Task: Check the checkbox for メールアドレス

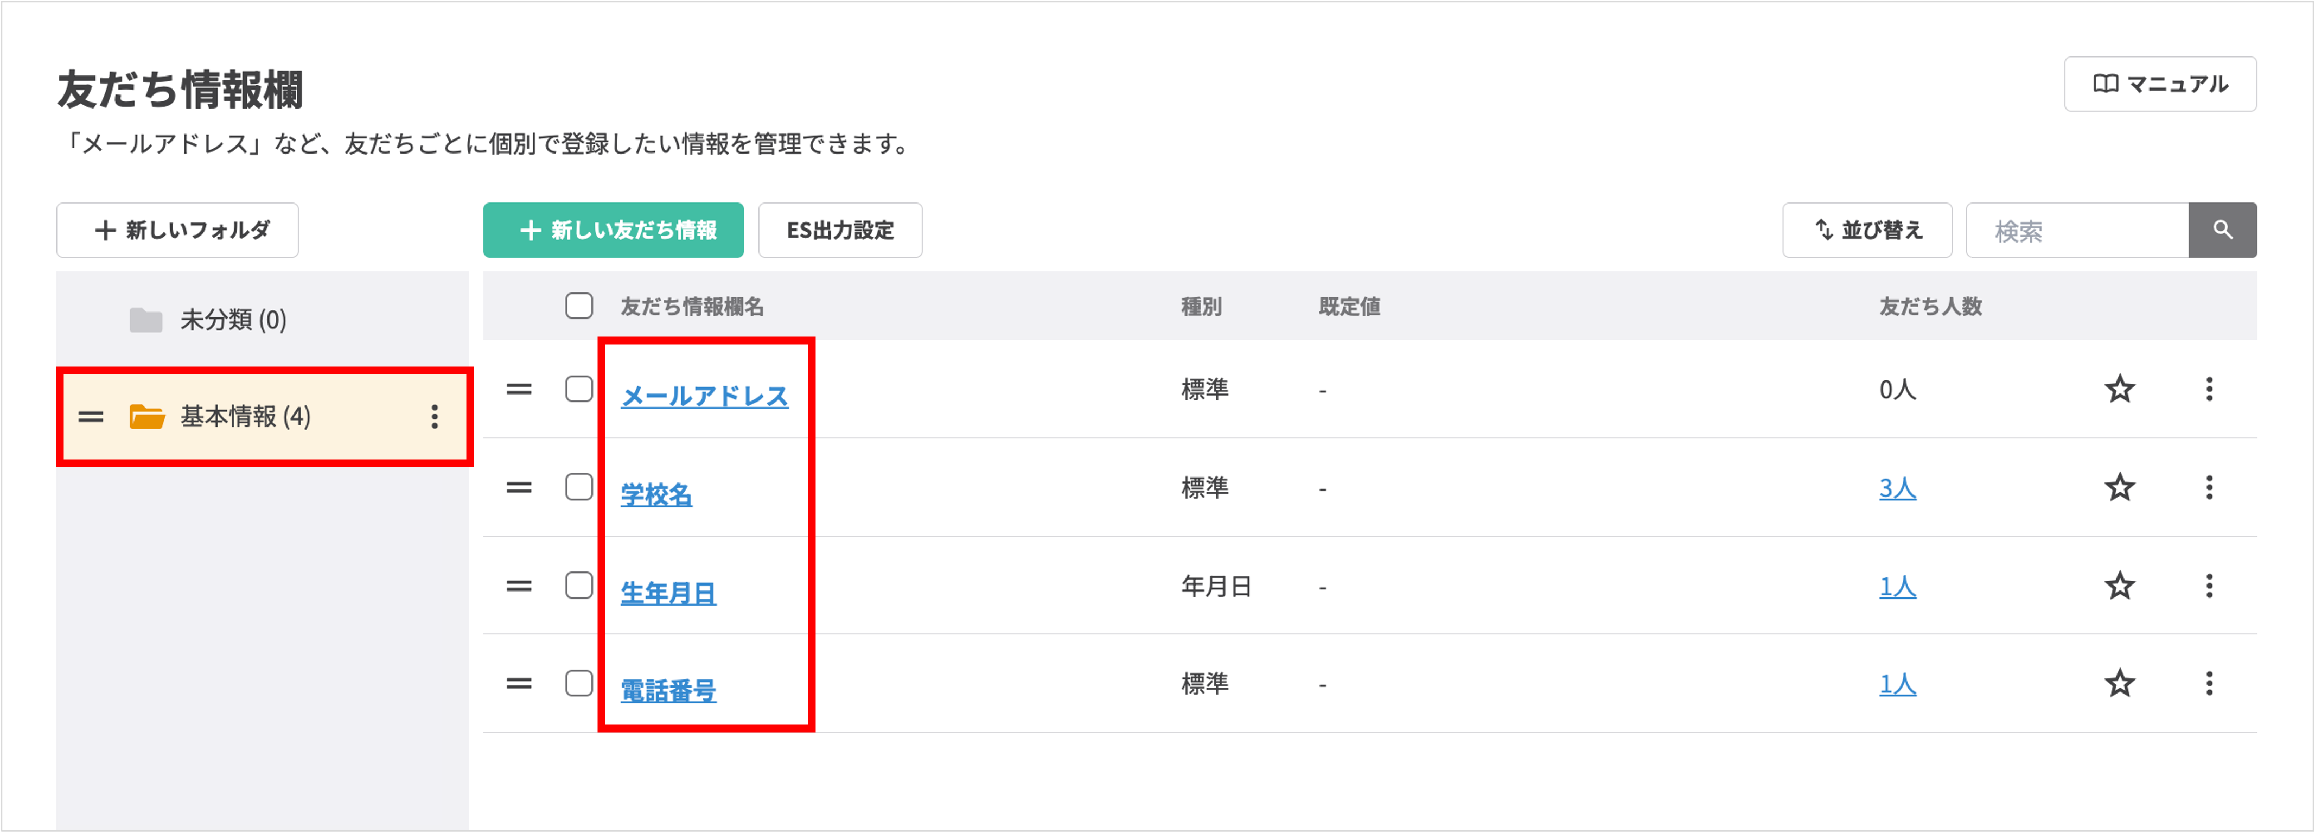Action: point(578,389)
